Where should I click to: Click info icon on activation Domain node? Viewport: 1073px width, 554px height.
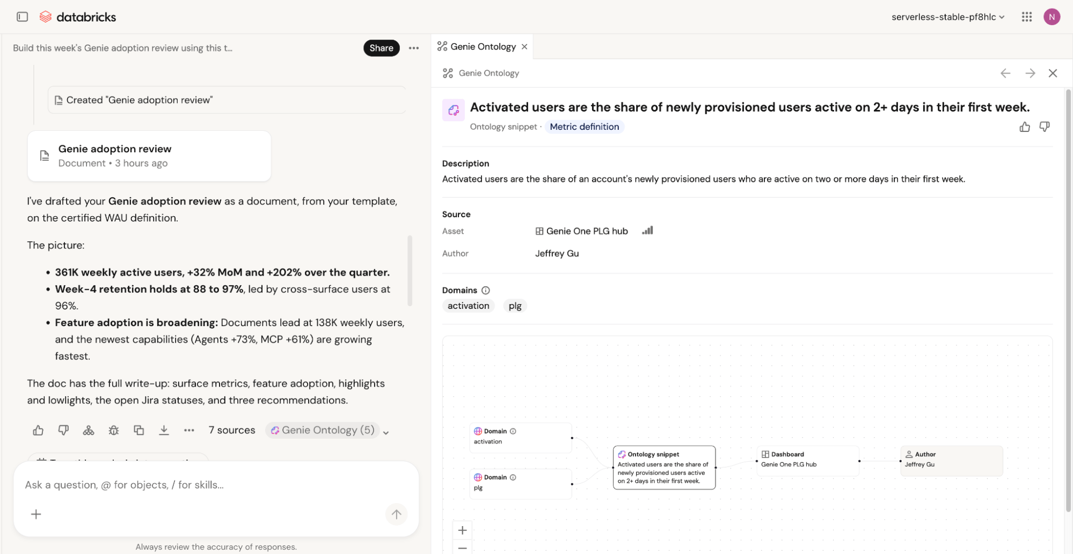point(513,431)
